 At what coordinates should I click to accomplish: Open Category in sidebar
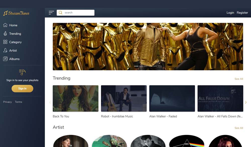coord(15,42)
